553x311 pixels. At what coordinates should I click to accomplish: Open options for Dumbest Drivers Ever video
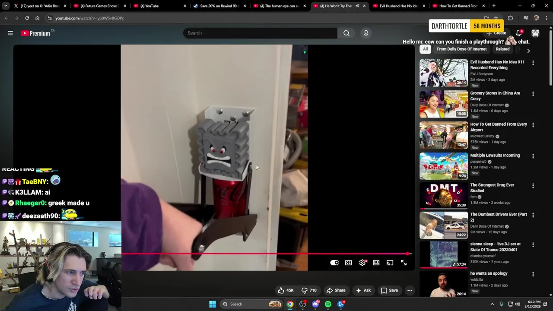click(533, 216)
